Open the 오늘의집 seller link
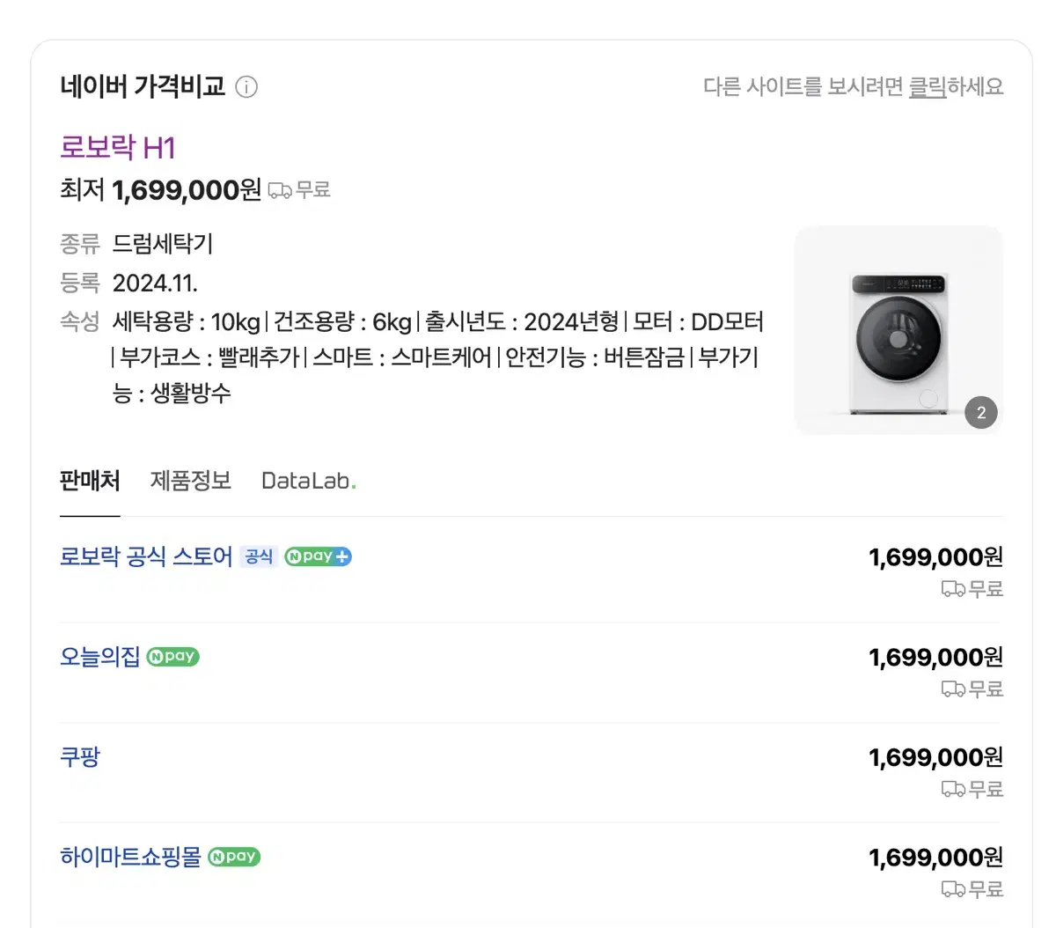The height and width of the screenshot is (928, 1056). pyautogui.click(x=100, y=657)
